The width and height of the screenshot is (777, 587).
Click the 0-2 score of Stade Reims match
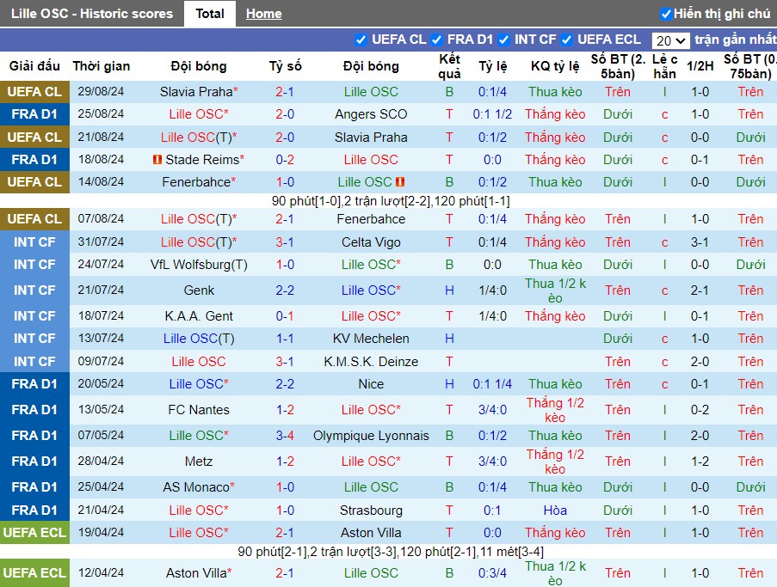click(x=285, y=159)
